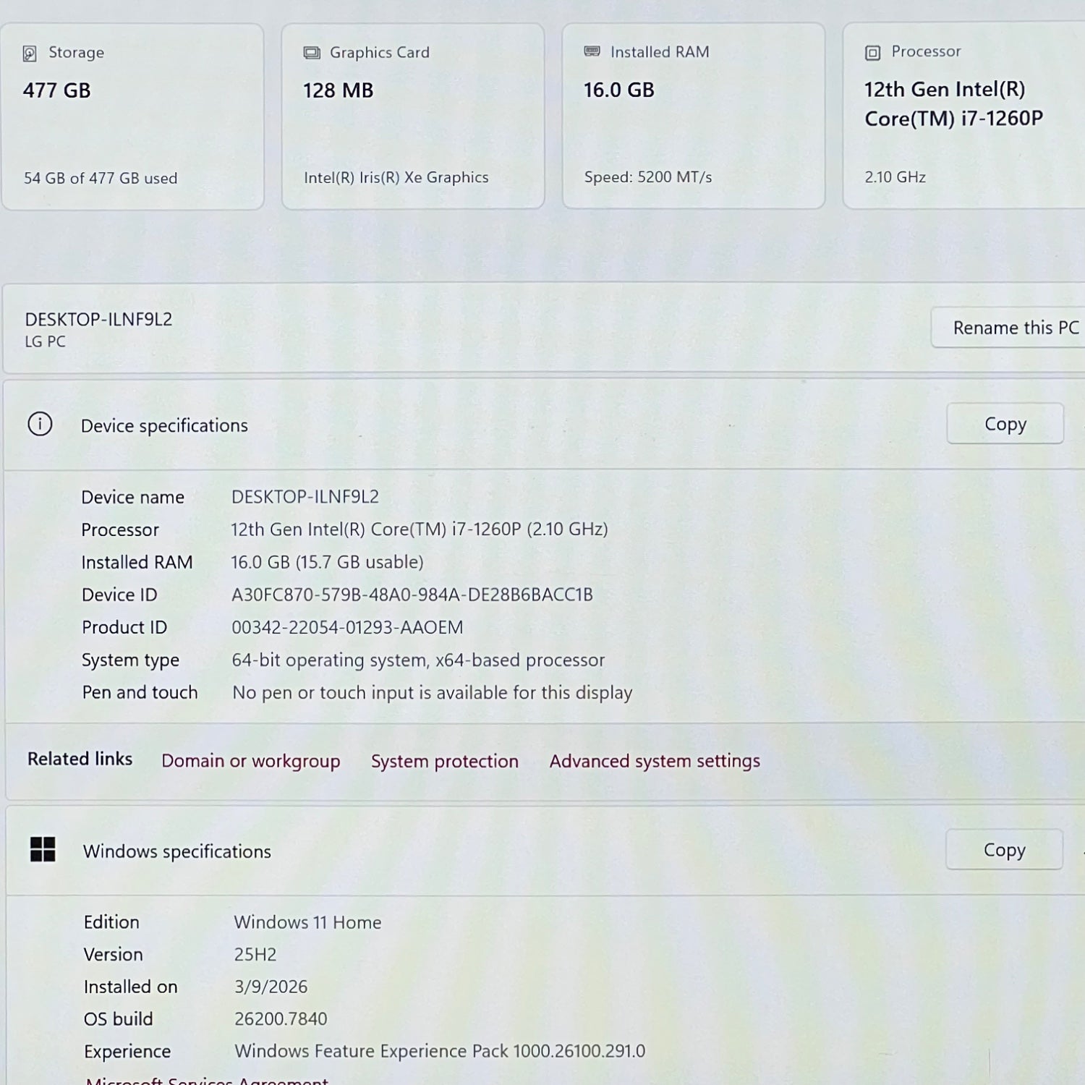
Task: Open Advanced system settings
Action: click(x=653, y=761)
